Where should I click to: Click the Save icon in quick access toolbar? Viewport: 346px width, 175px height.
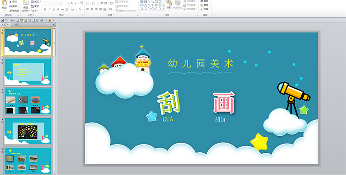pos(2,20)
